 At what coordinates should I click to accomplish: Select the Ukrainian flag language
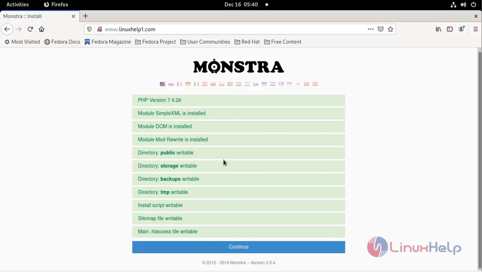[264, 84]
